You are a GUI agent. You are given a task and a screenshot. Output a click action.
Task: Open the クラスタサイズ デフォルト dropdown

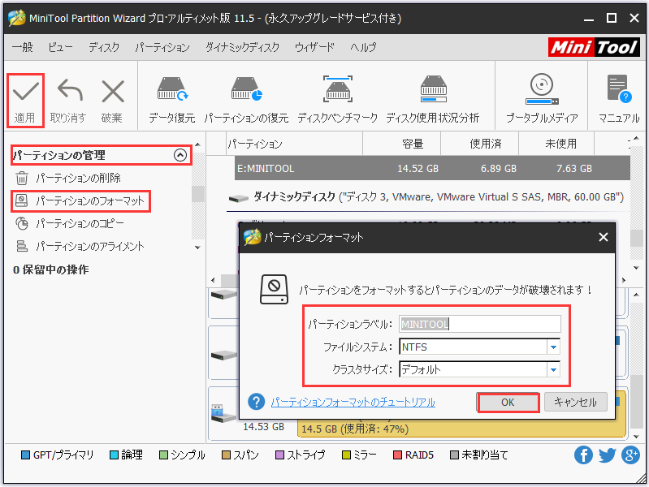click(x=553, y=369)
